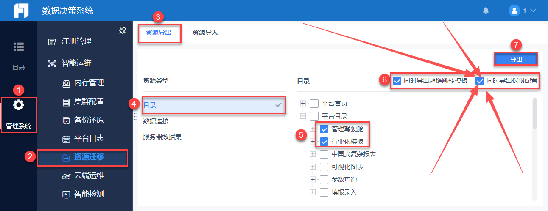Uncheck the 行业化模板 checkbox
Viewport: 548px width, 211px height.
(x=324, y=142)
